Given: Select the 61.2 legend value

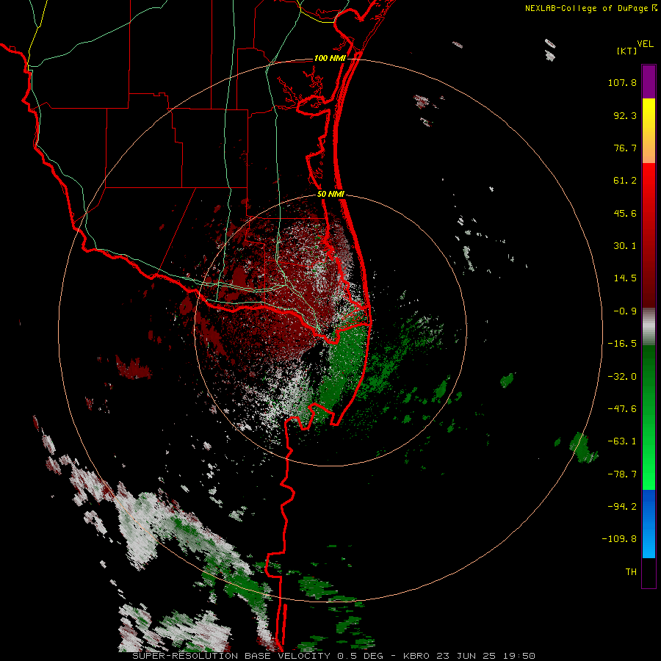Looking at the screenshot, I should click(625, 181).
